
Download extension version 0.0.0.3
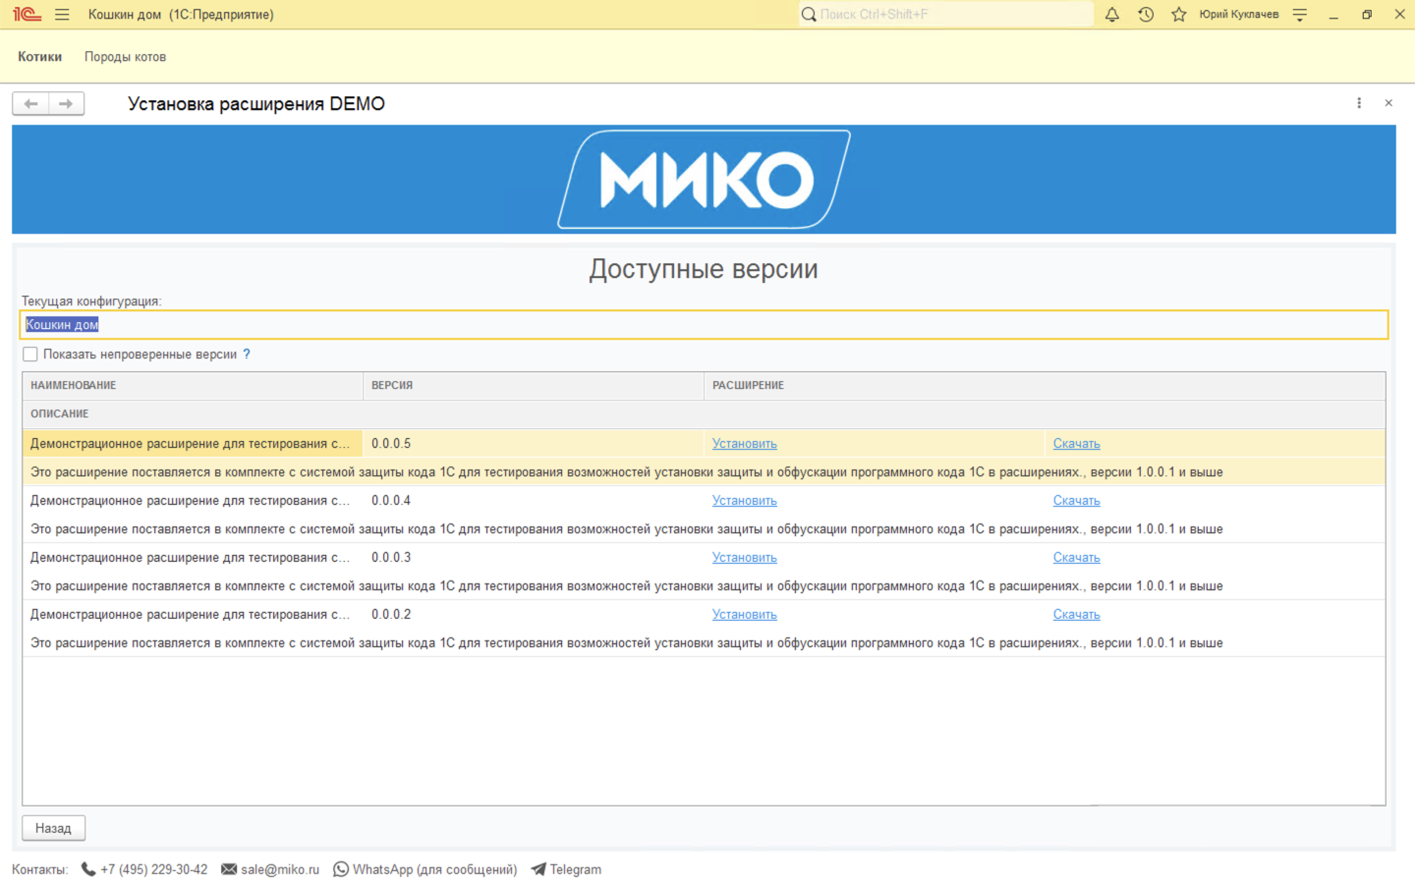1076,558
